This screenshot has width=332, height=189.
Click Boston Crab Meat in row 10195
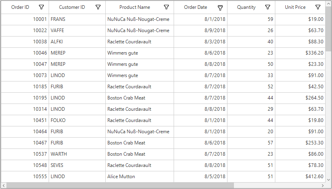(140, 98)
